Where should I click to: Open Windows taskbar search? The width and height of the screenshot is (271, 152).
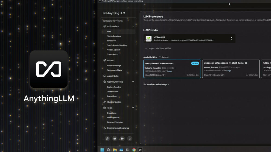pyautogui.click(x=109, y=150)
